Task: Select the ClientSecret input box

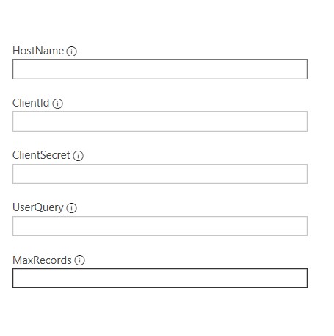Action: [x=160, y=174]
